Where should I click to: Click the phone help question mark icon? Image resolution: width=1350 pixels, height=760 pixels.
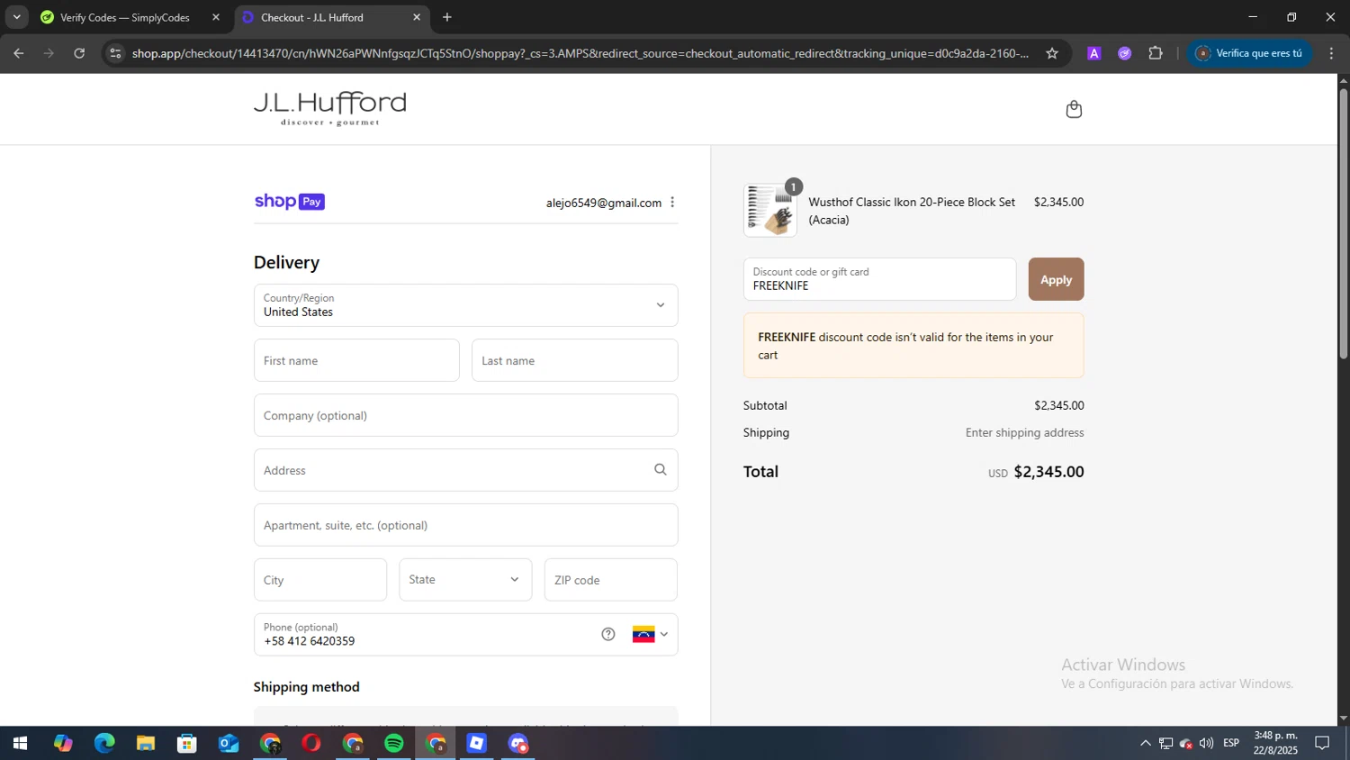coord(608,634)
